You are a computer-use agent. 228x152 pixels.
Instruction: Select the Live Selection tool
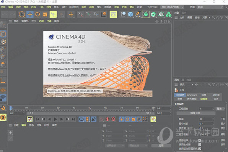[x=22, y=14]
